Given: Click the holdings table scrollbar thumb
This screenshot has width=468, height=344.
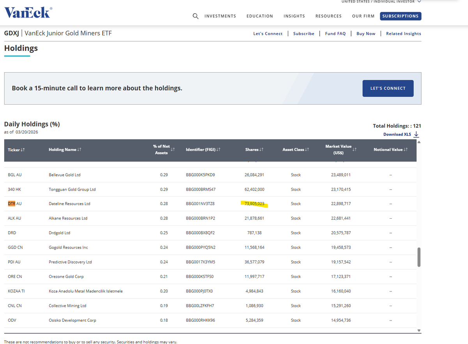Looking at the screenshot, I should pyautogui.click(x=419, y=257).
